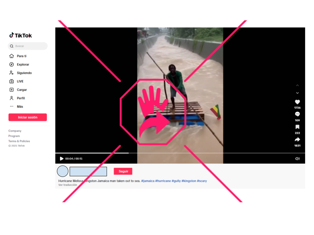Share the video using arrow icon

click(x=297, y=140)
